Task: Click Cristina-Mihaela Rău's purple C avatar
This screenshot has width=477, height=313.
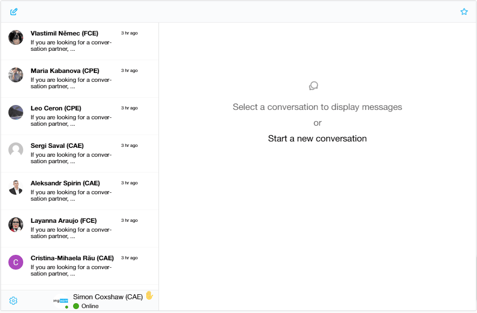Action: click(x=16, y=262)
